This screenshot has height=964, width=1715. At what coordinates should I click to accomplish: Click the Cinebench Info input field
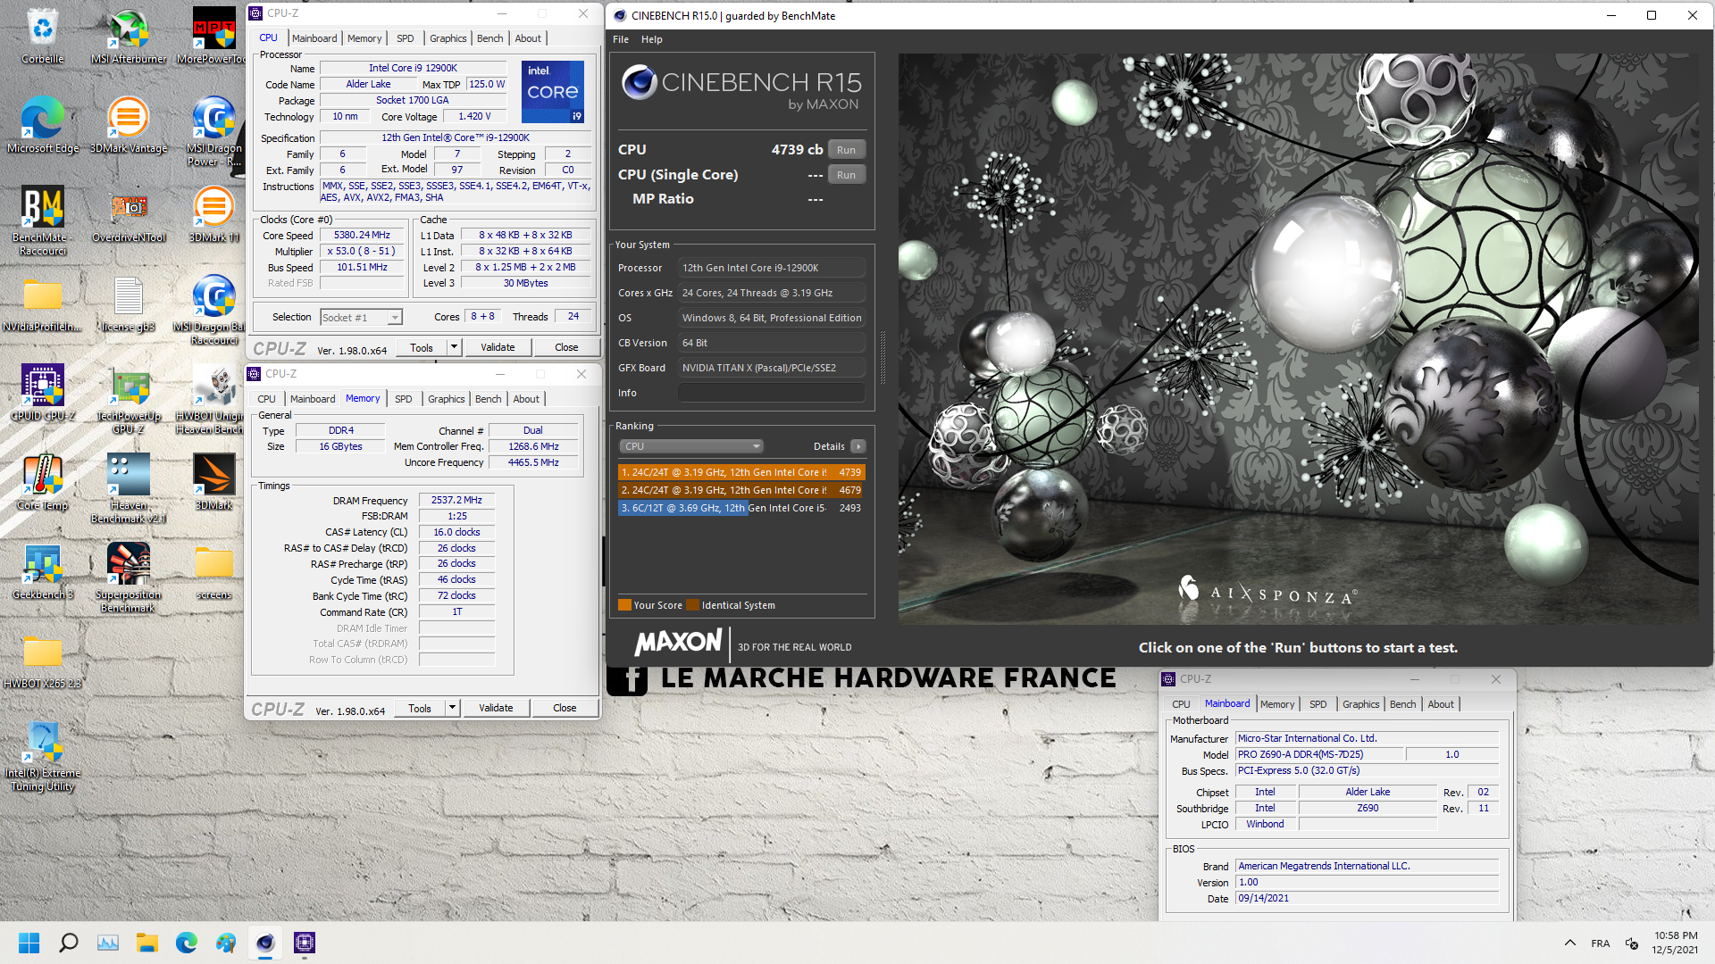pos(772,393)
